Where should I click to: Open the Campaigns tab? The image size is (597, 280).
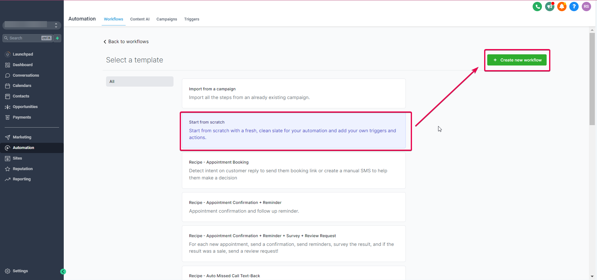click(167, 19)
